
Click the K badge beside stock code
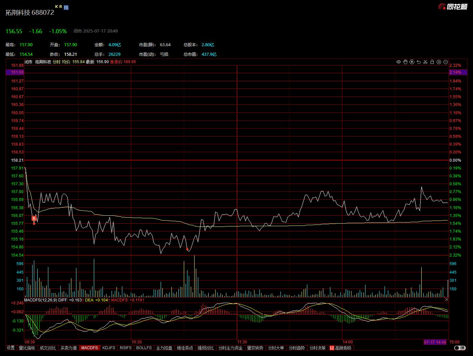tap(57, 7)
